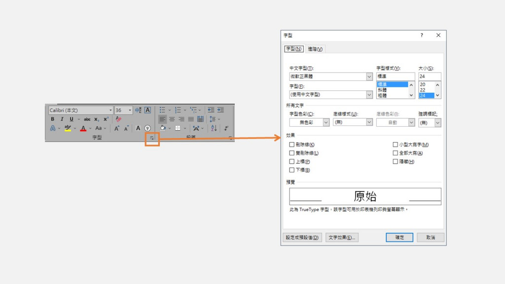Cancel with the 取消 button
This screenshot has width=505, height=284.
click(430, 238)
